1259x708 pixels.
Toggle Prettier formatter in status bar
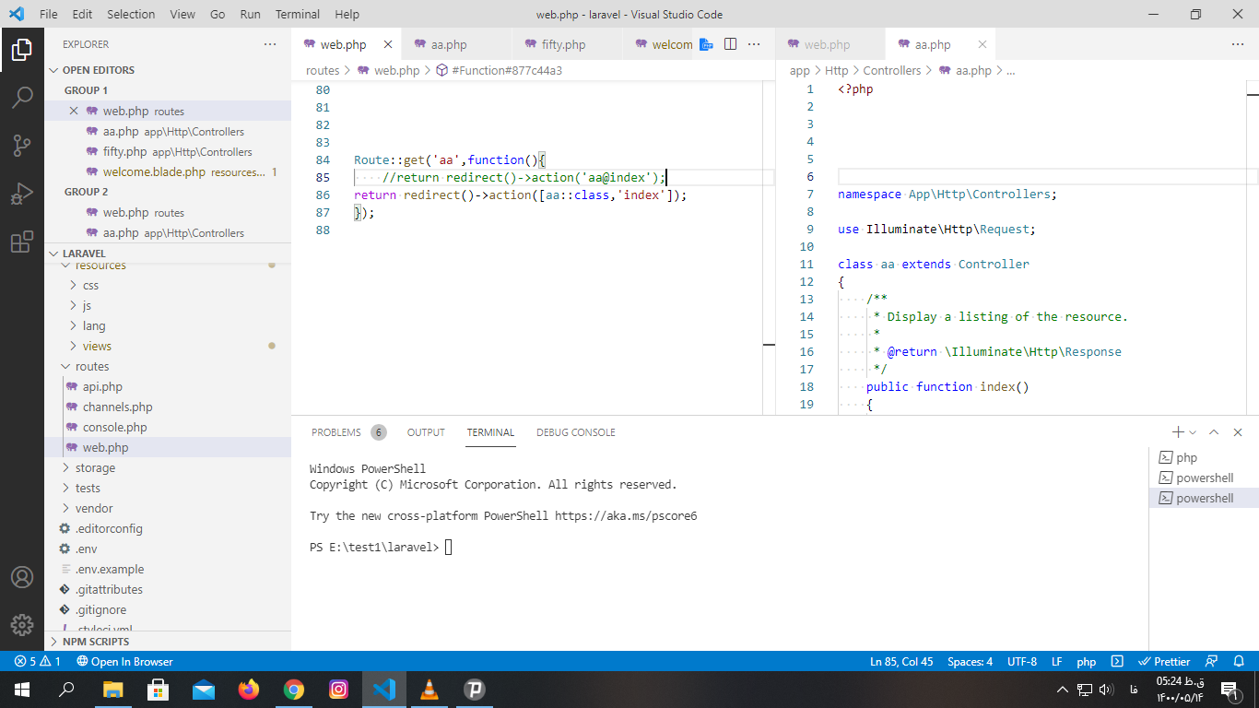[x=1165, y=661]
